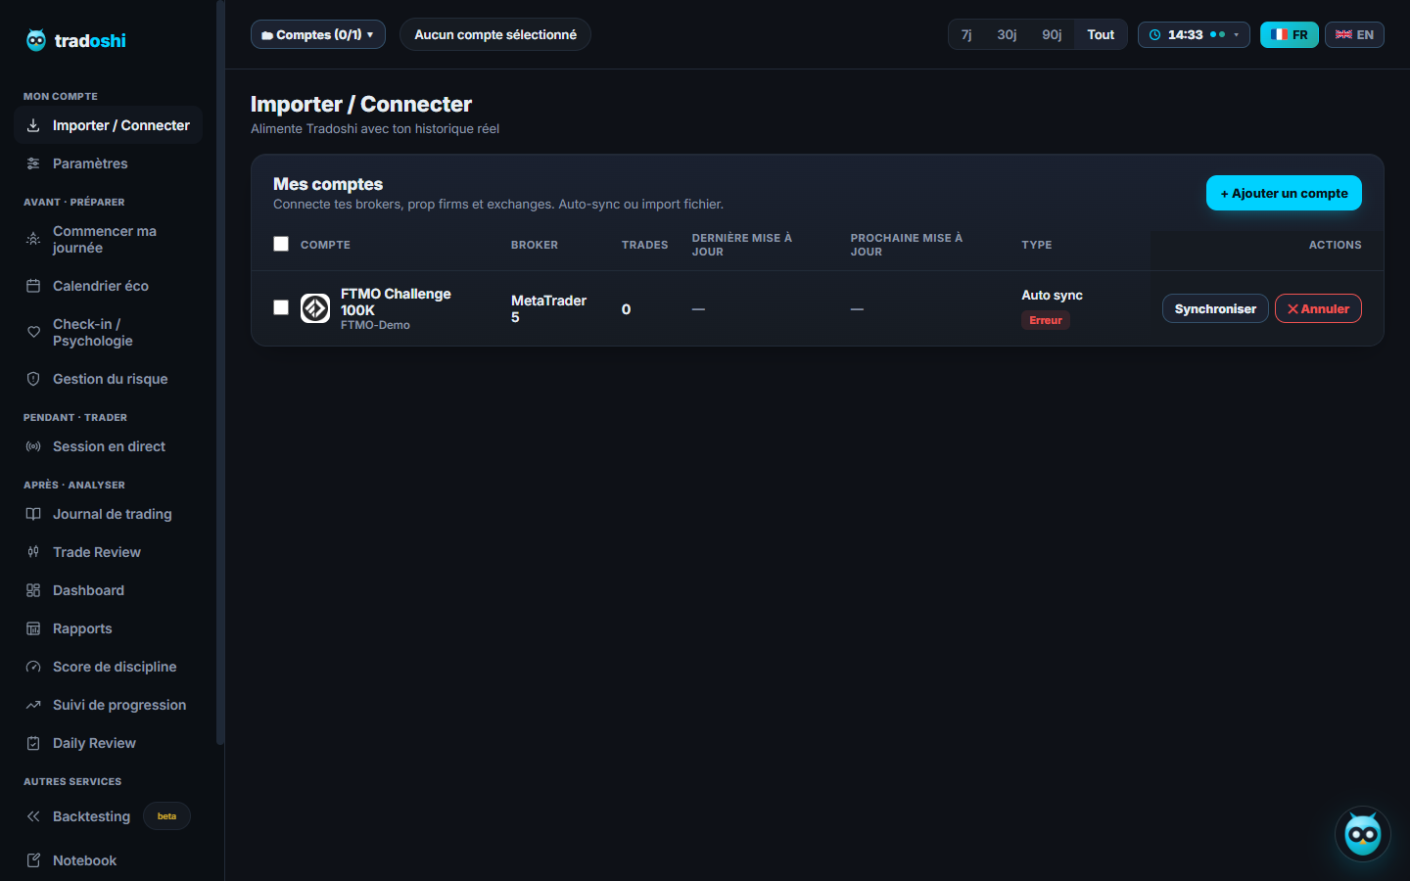Select the Tout time range

1101,34
